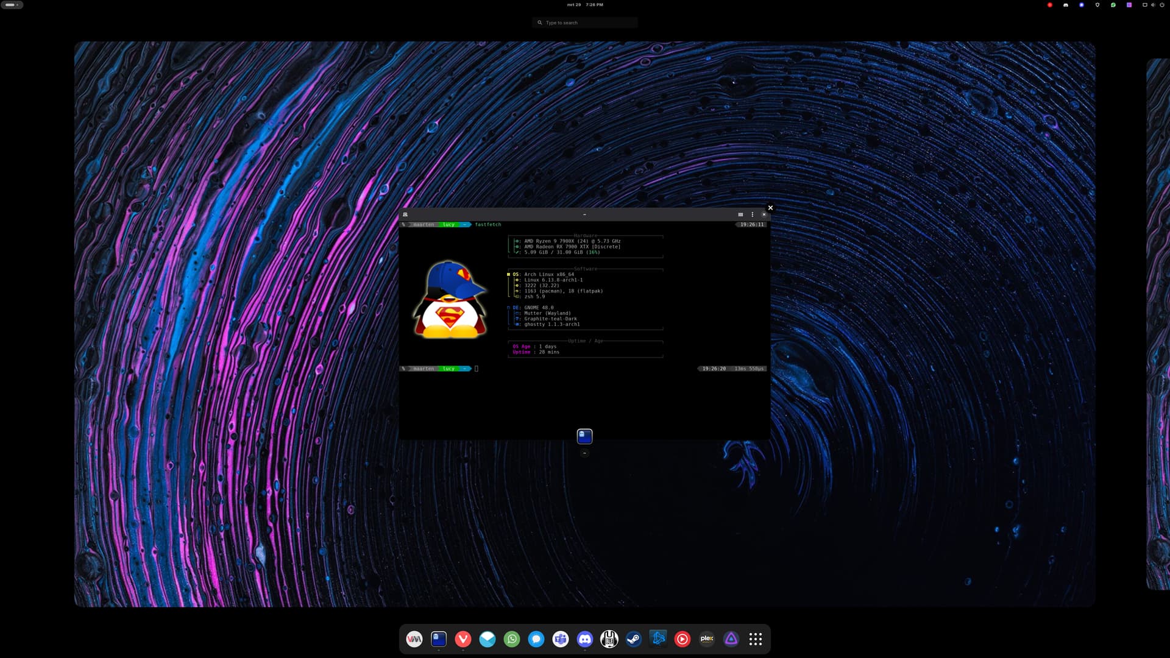Click the 'Mutter (Wayland)' line

[x=547, y=313]
